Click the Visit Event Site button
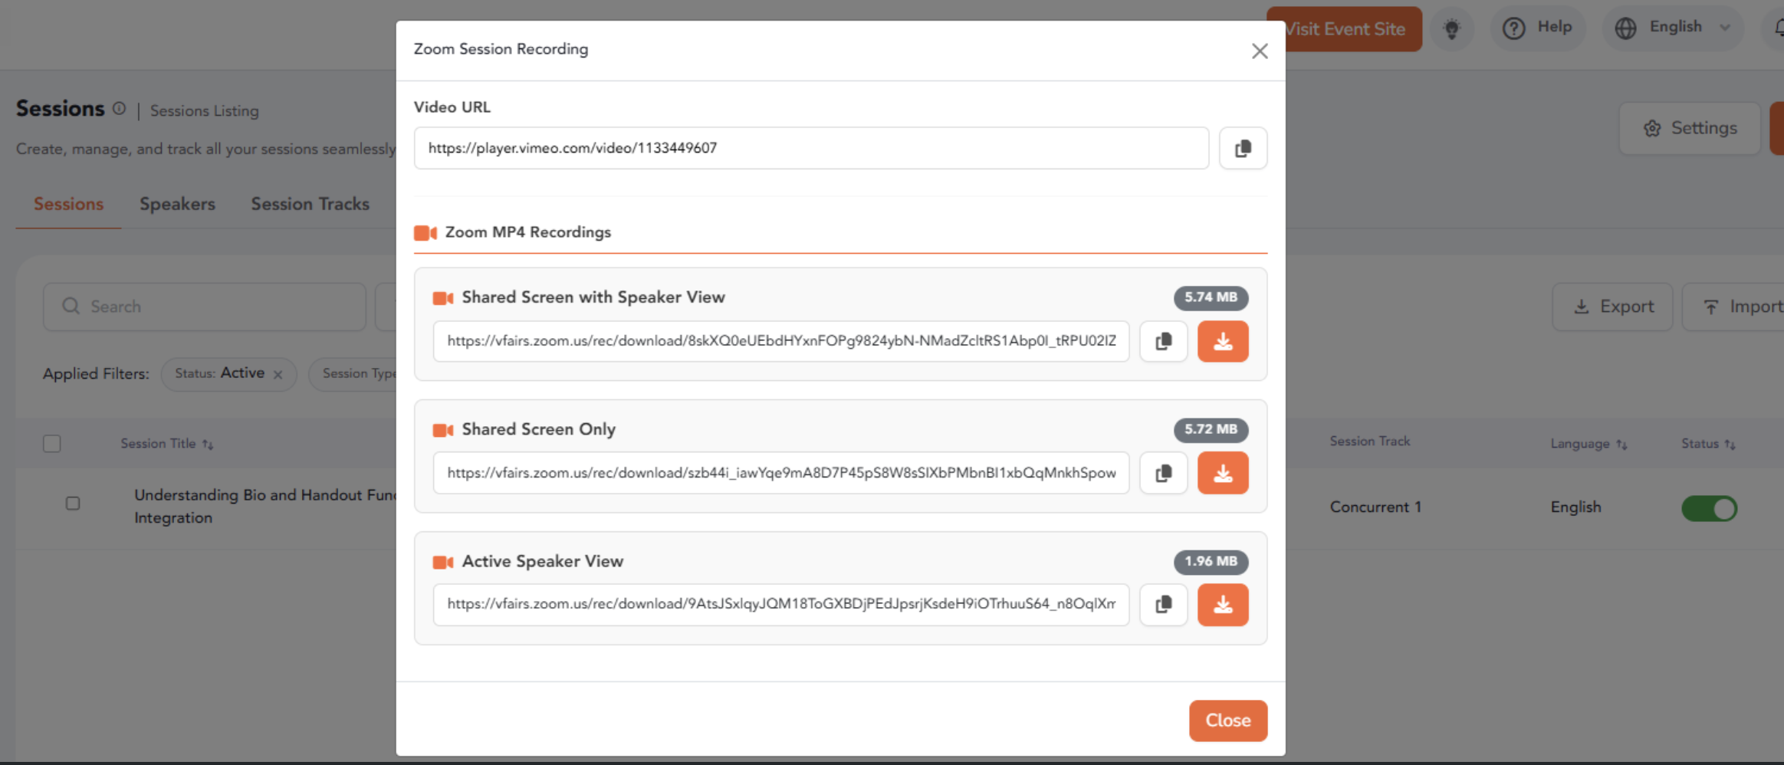The image size is (1784, 765). [1345, 28]
